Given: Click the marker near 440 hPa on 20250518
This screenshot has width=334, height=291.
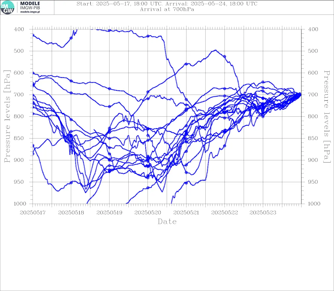Looking at the screenshot, I should [x=71, y=38].
